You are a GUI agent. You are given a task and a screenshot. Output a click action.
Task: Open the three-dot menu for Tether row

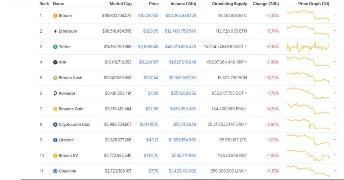click(x=336, y=46)
